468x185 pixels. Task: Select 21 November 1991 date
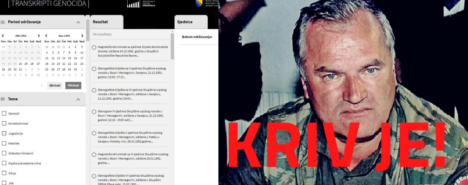click(x=64, y=64)
